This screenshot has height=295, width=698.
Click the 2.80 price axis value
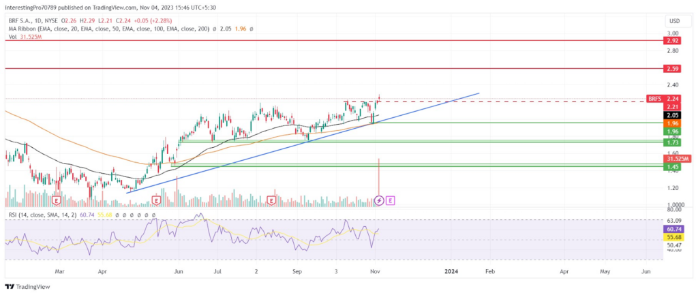click(x=673, y=50)
